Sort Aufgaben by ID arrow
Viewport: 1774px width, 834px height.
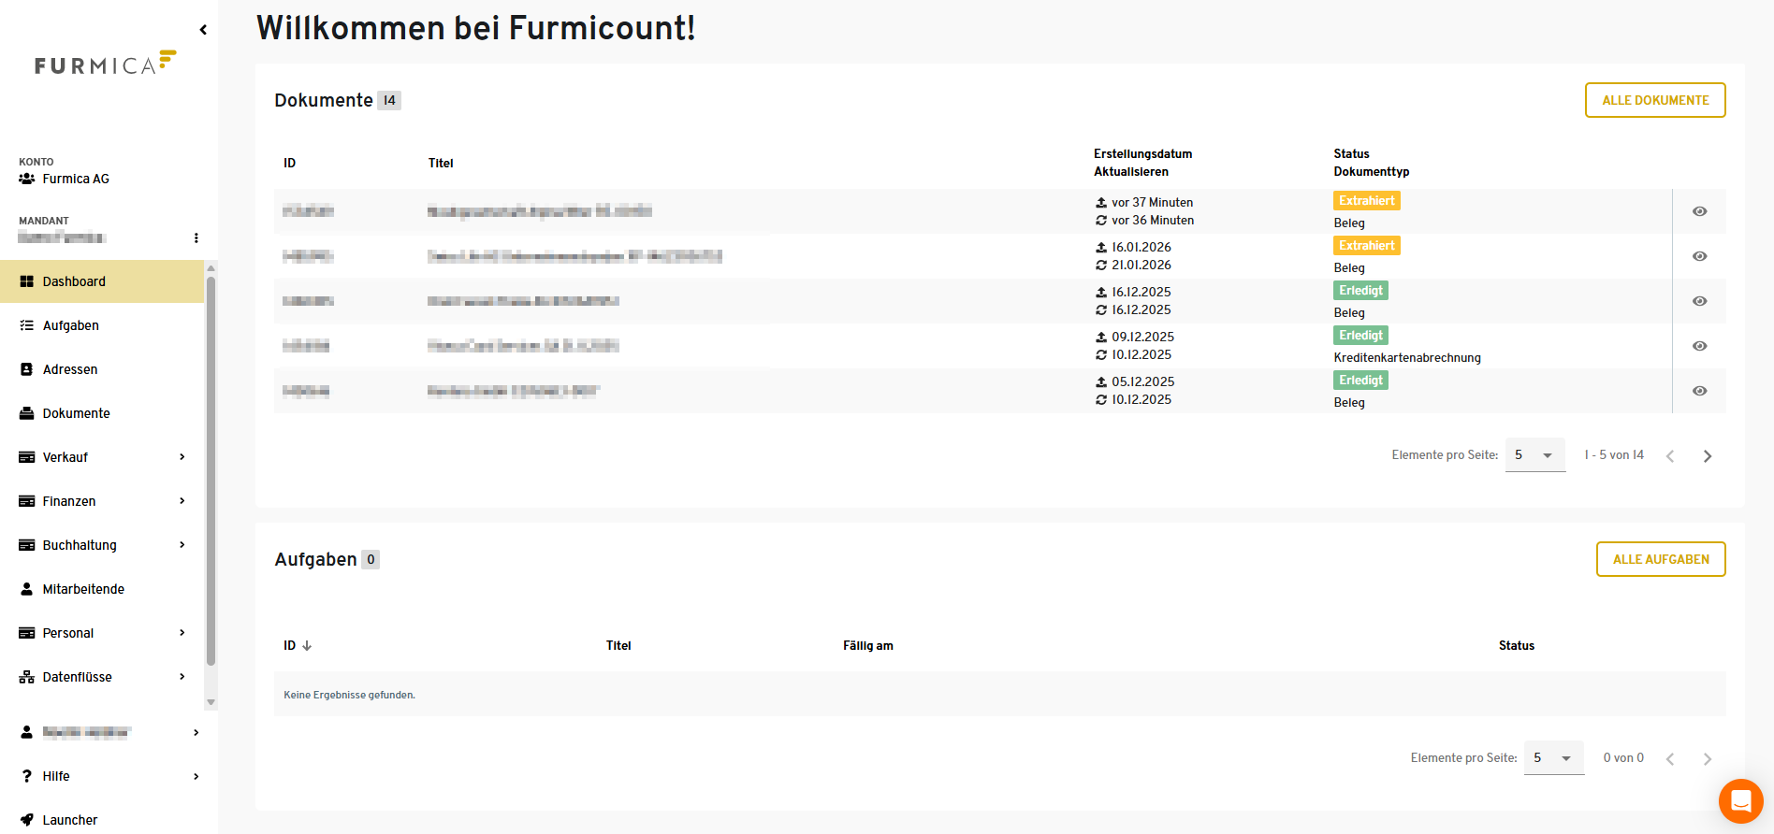pos(307,646)
